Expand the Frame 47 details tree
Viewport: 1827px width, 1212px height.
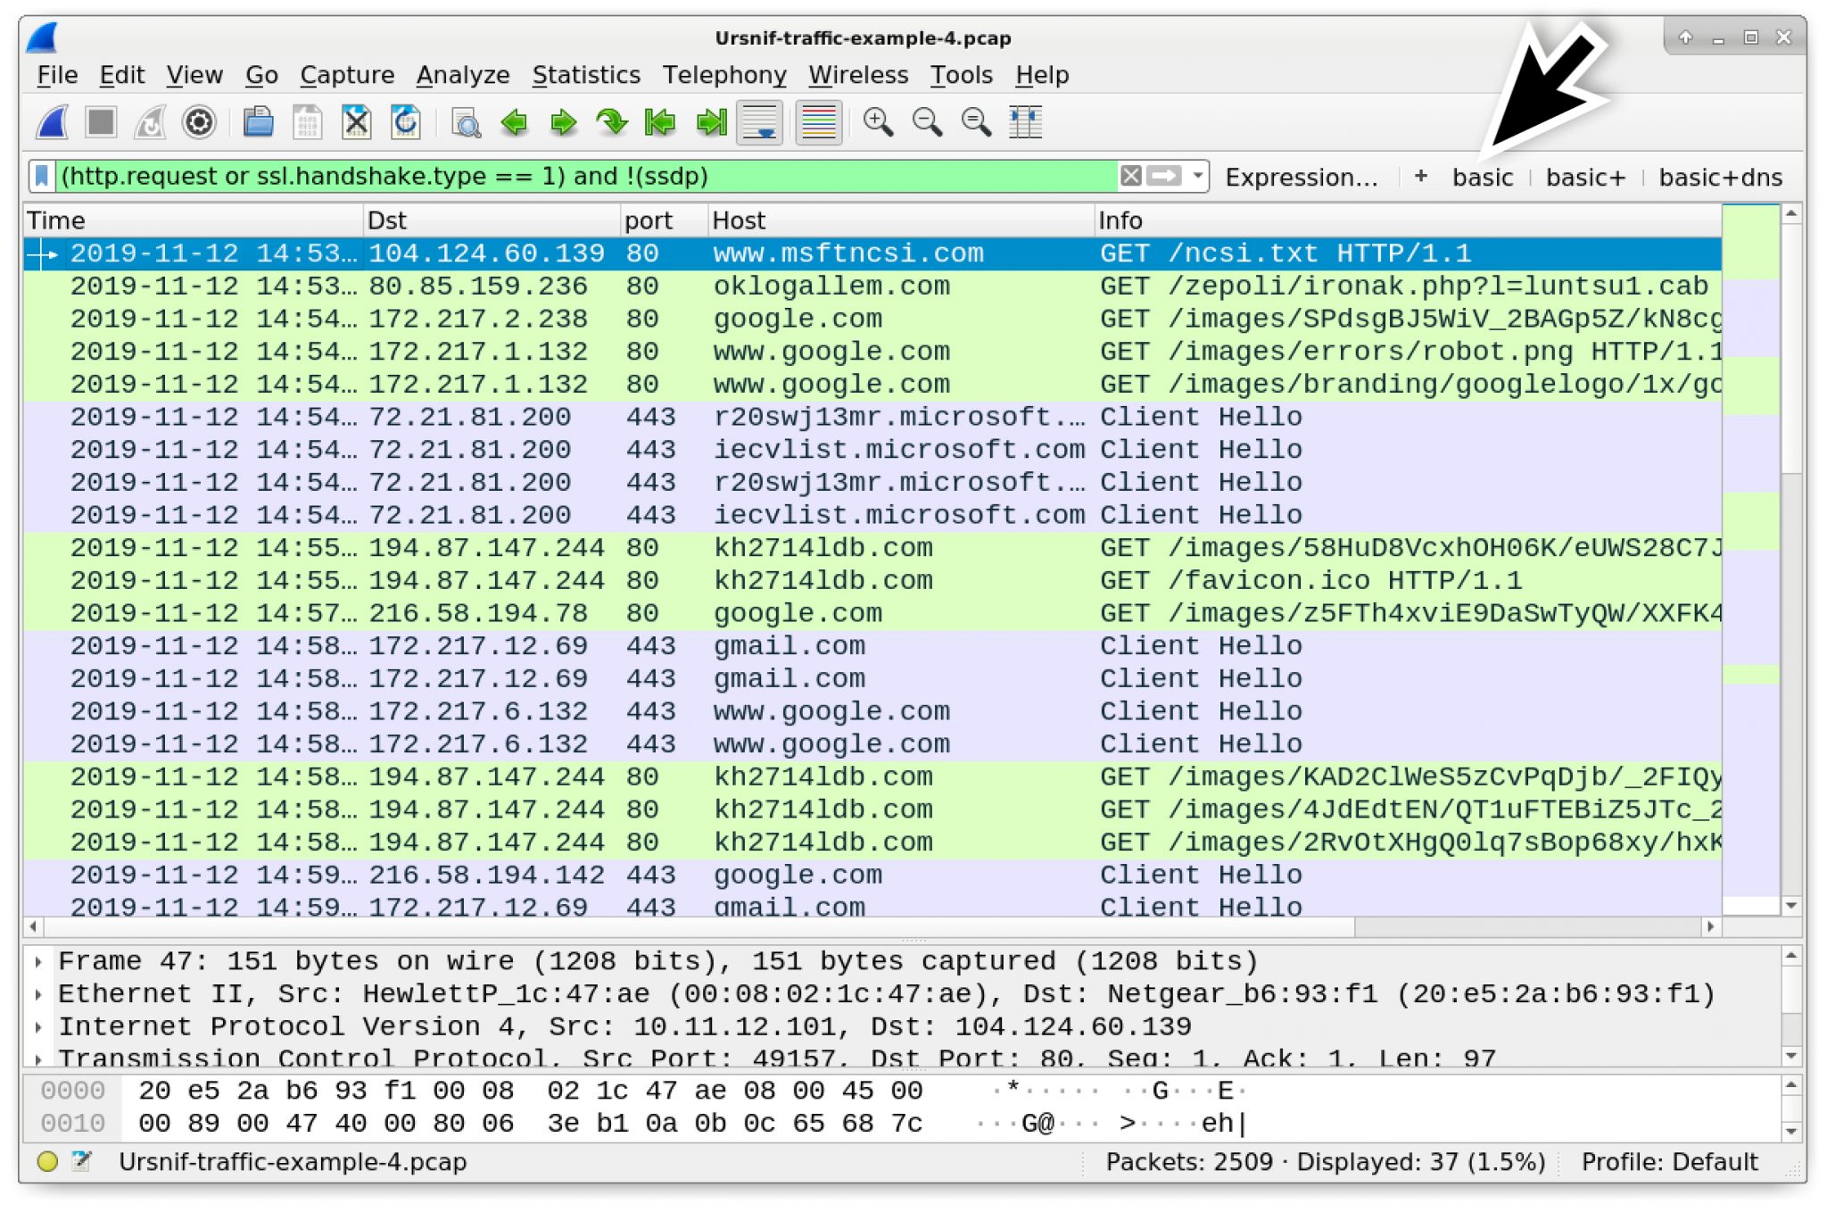38,961
